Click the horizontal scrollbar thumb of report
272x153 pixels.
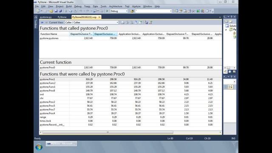pyautogui.click(x=108, y=132)
